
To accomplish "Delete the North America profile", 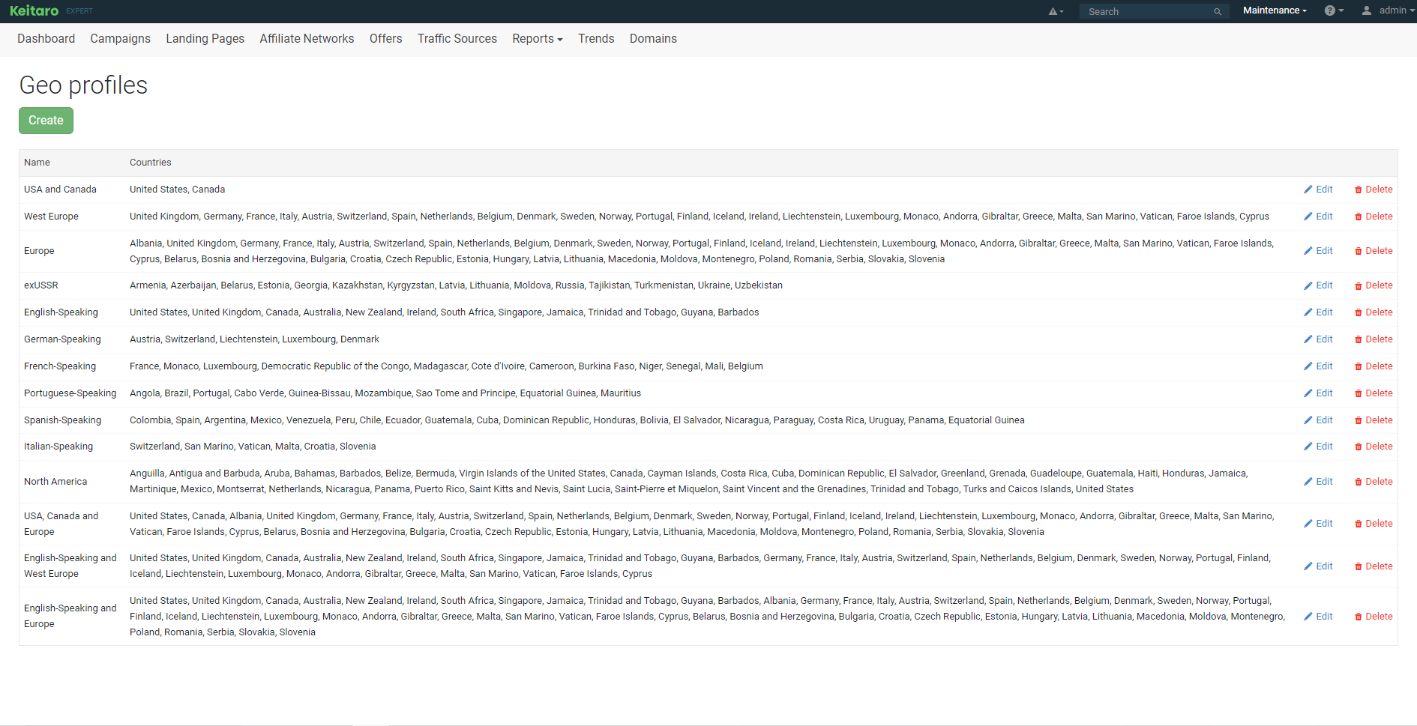I will [x=1374, y=482].
